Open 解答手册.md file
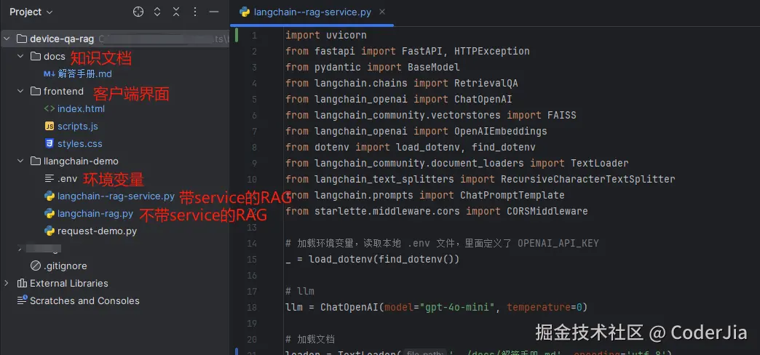 85,73
